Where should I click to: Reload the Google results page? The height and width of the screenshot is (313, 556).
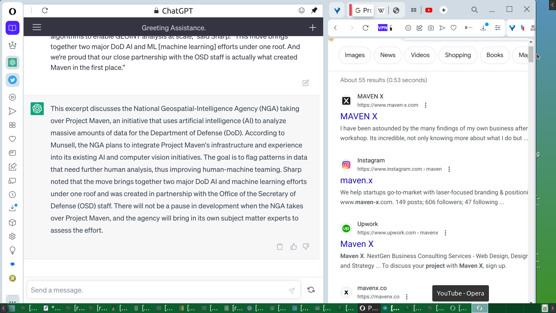point(366,28)
